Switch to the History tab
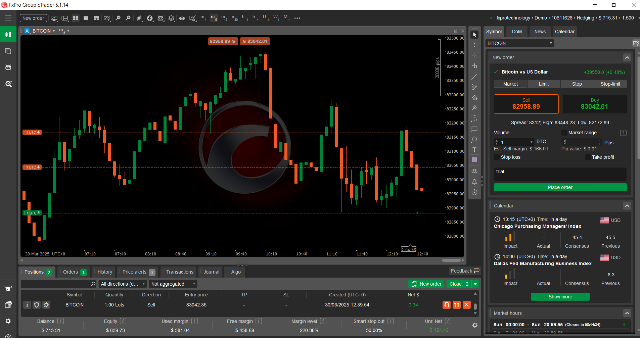 (105, 272)
